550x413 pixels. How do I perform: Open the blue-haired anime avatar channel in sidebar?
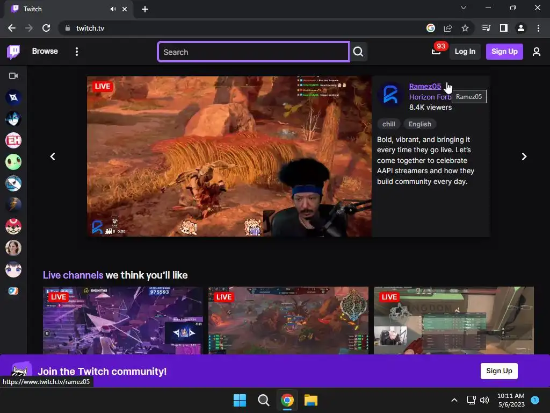(13, 119)
